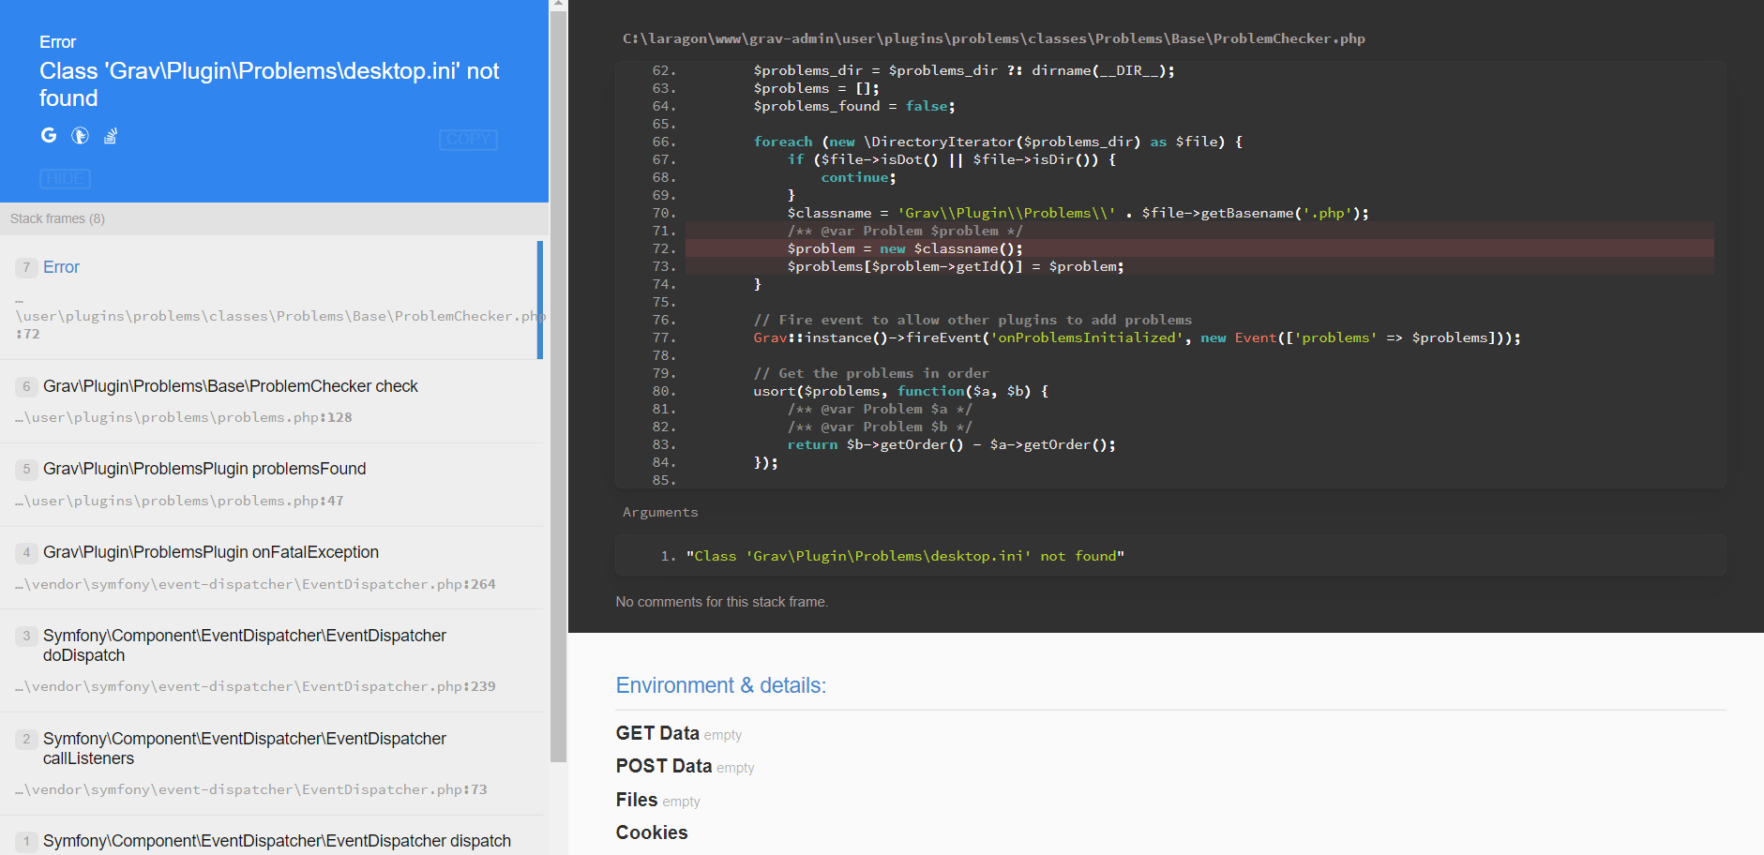
Task: Search the error on Stack Overflow
Action: [110, 135]
